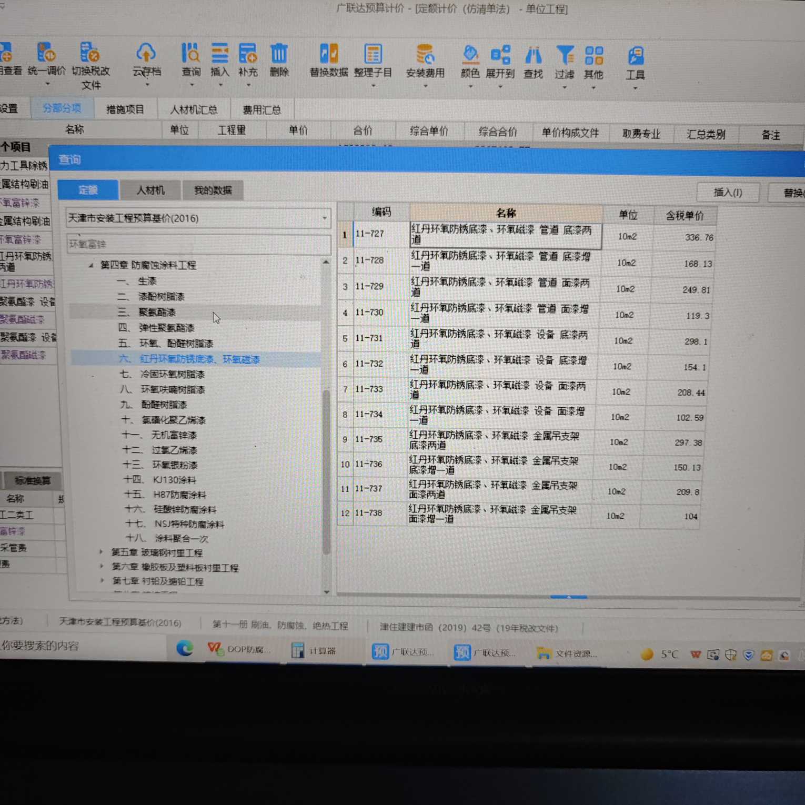
Task: Open the 安装费用 toolbar icon
Action: pyautogui.click(x=425, y=54)
